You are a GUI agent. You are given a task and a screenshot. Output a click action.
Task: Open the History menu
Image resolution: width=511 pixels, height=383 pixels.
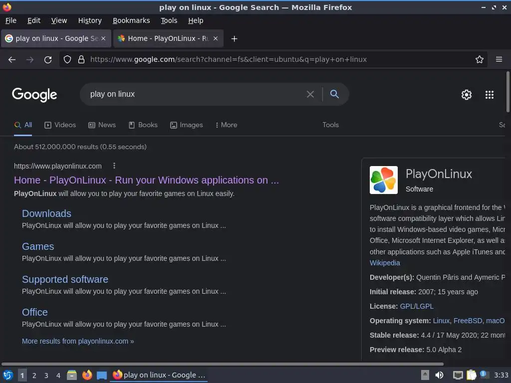(x=90, y=20)
